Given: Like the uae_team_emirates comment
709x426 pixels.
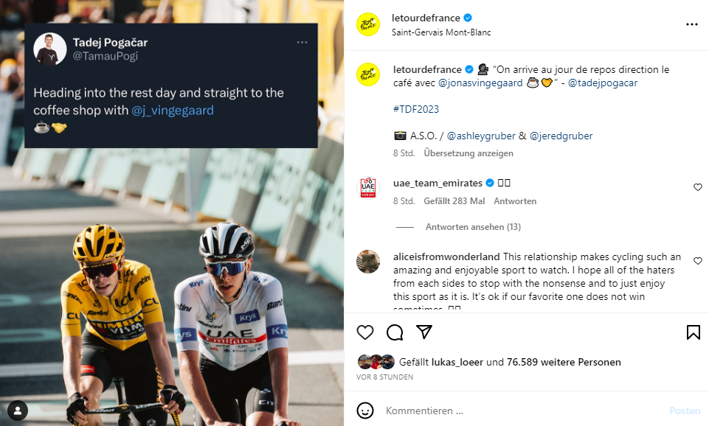Looking at the screenshot, I should click(x=698, y=187).
